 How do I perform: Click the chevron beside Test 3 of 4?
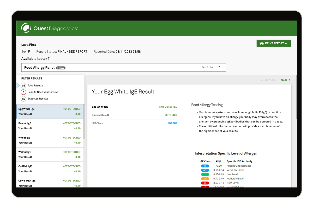coord(219,67)
